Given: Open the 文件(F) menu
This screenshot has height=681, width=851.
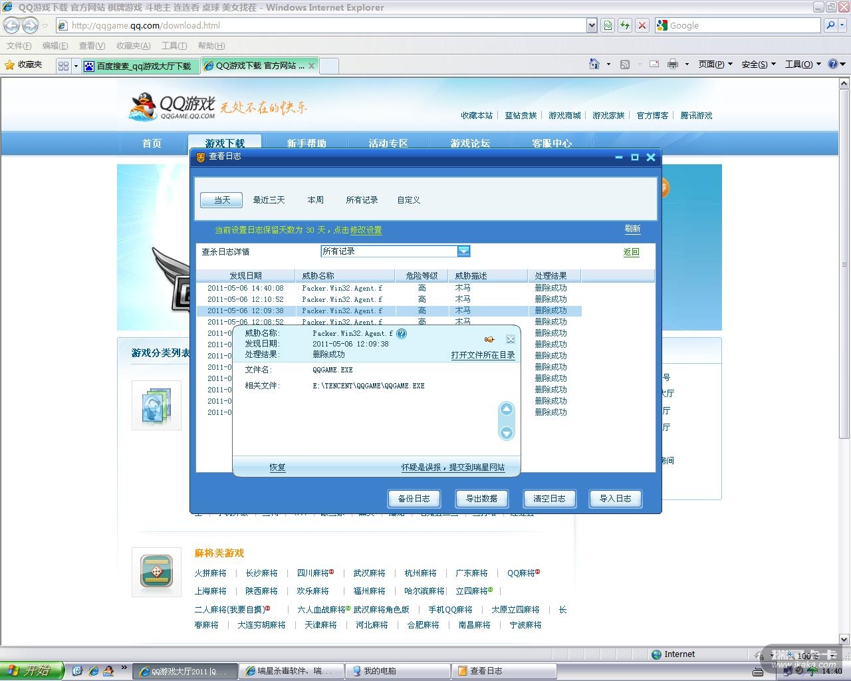Looking at the screenshot, I should pyautogui.click(x=19, y=45).
